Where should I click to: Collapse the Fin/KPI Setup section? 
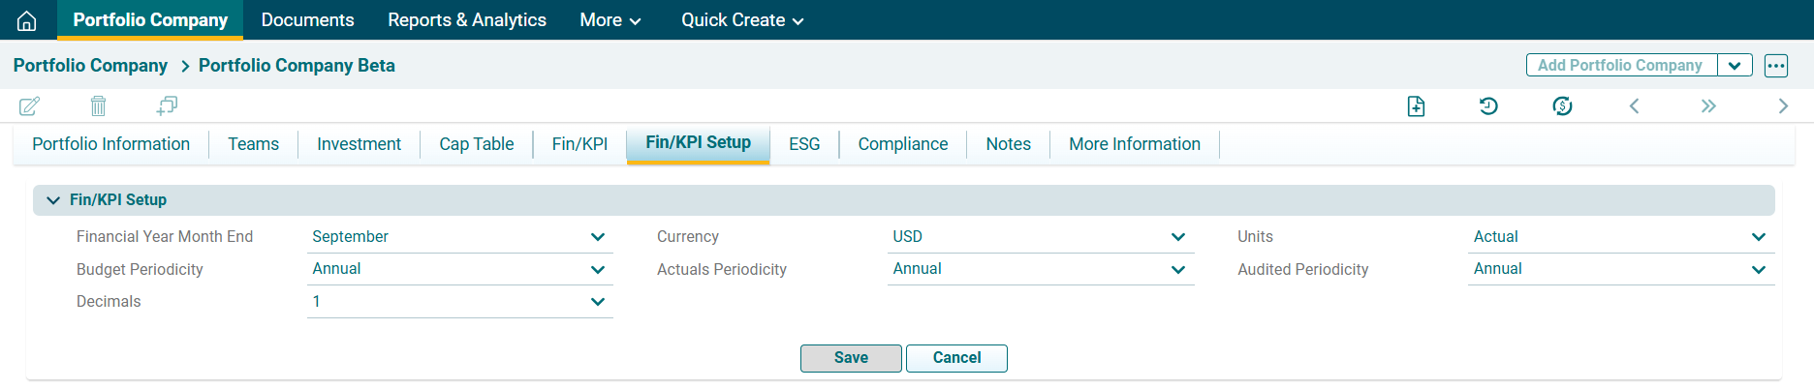[53, 200]
